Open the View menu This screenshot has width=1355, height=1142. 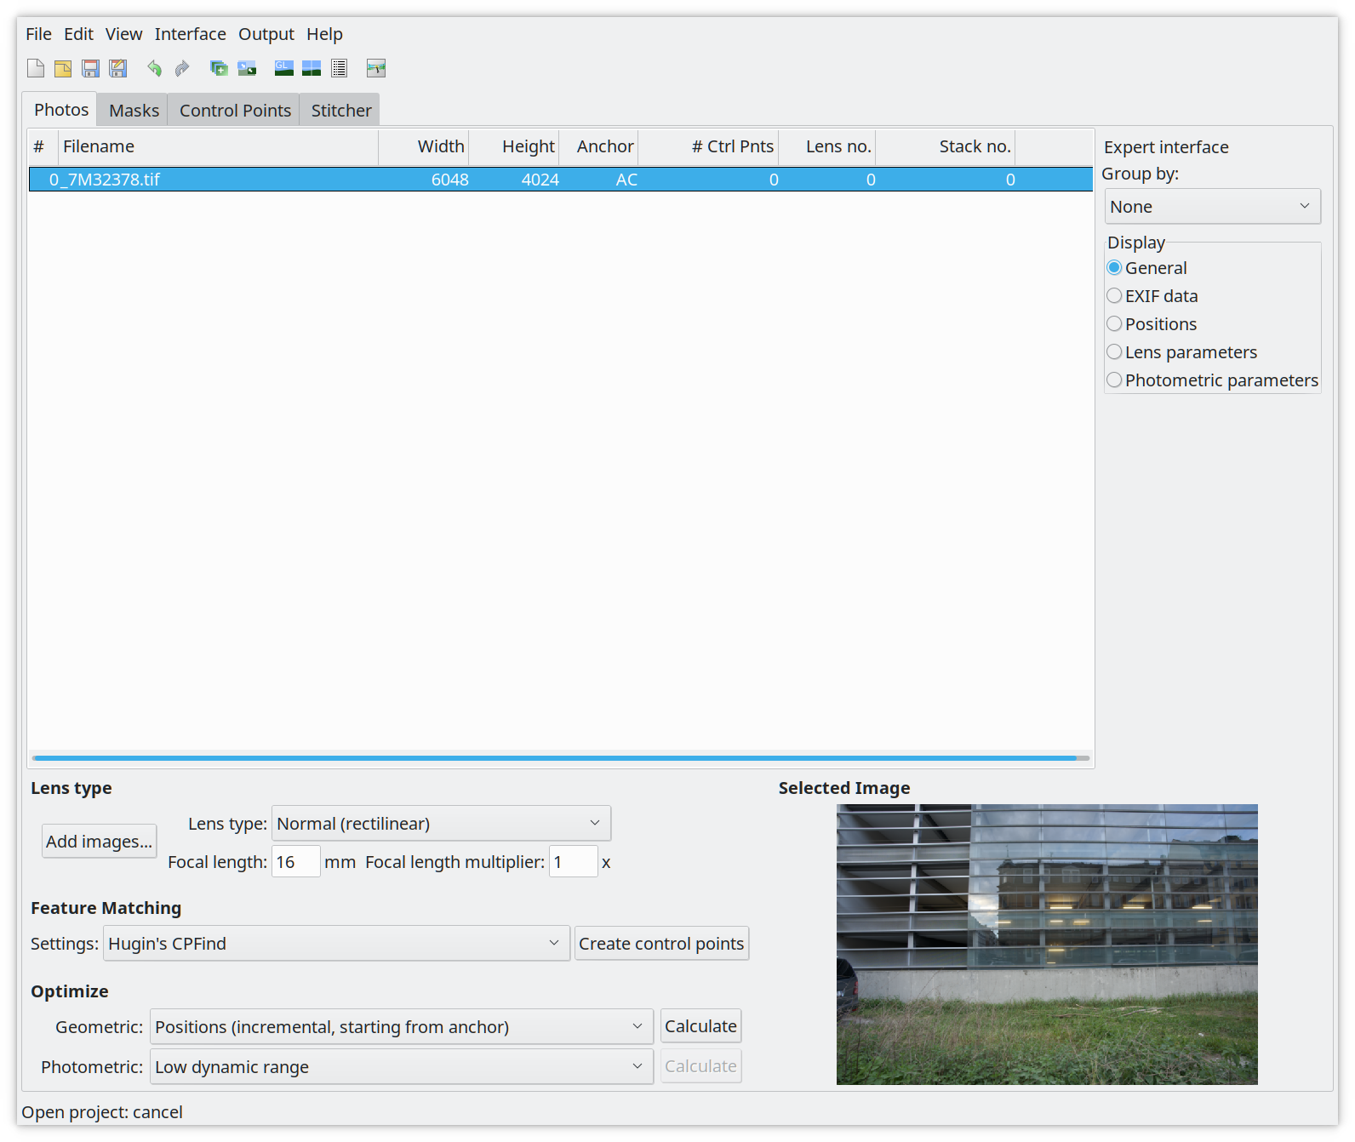coord(123,34)
